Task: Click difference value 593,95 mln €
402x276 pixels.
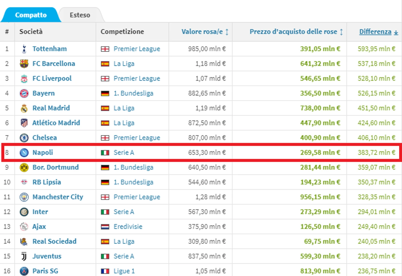Action: tap(376, 49)
